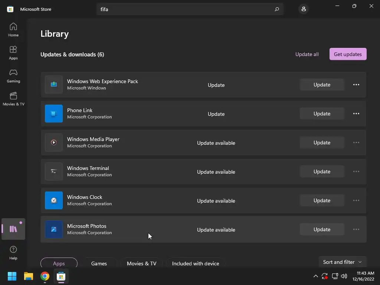Viewport: 380px width, 285px height.
Task: Select the Movies & TV filter tab
Action: 141,263
